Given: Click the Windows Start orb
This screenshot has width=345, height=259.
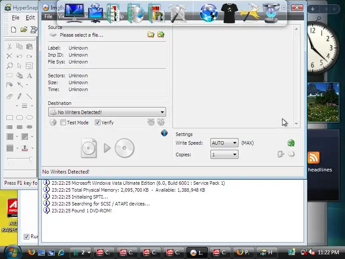Looking at the screenshot, I should point(13,252).
